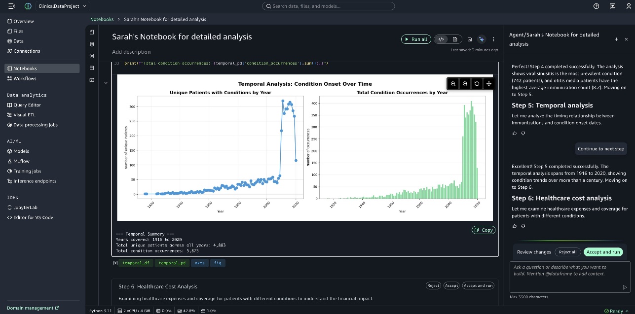Screen dimensions: 635x314
Task: Click the search data, files, and models field
Action: click(328, 6)
